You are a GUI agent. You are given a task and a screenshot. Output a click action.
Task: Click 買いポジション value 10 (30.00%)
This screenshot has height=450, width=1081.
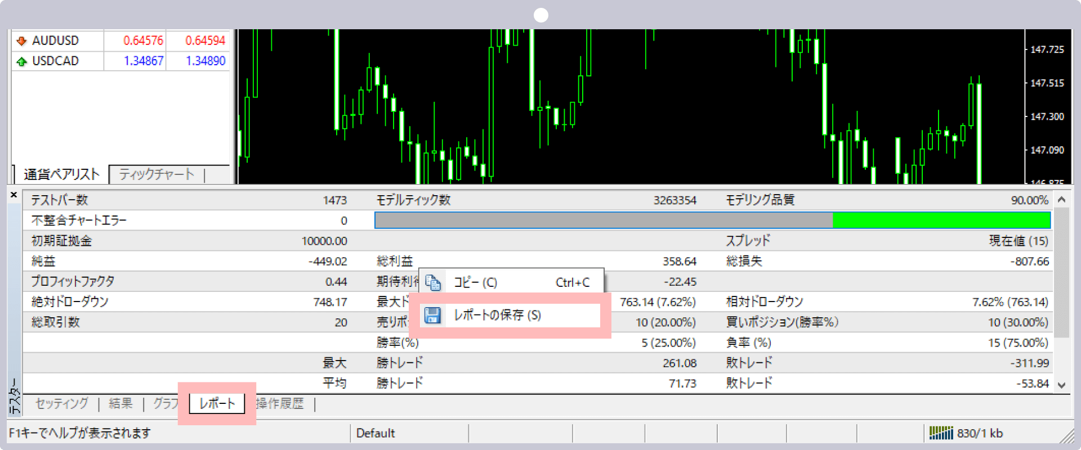(1018, 322)
